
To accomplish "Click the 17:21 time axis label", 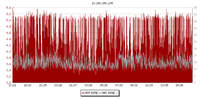I will click(12, 85).
